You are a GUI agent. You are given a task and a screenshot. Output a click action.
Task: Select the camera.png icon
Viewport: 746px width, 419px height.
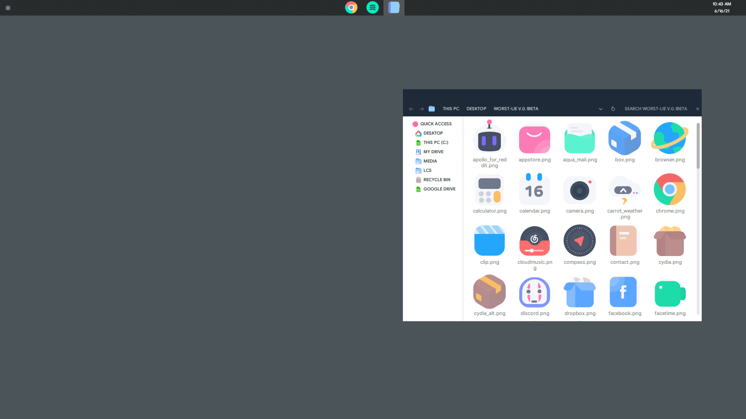click(580, 190)
